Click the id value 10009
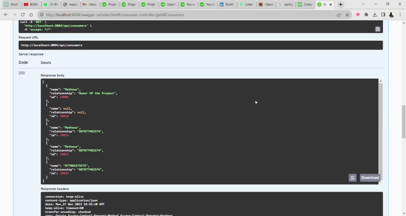The height and width of the screenshot is (216, 406). click(x=64, y=97)
